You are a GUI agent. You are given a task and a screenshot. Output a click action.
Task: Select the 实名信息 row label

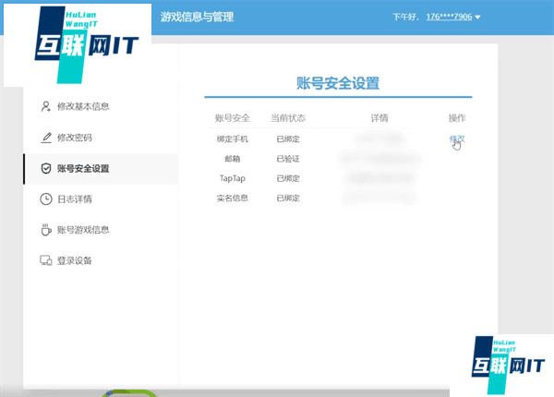(232, 198)
